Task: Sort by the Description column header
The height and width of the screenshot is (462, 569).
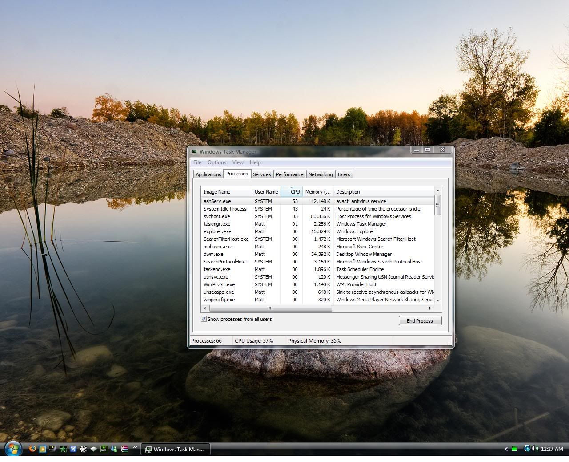Action: [x=384, y=192]
